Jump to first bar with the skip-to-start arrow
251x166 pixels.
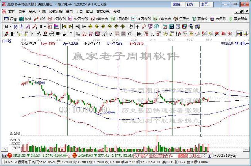pos(64,26)
